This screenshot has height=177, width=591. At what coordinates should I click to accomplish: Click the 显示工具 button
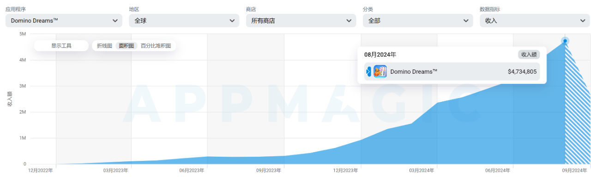pos(61,46)
